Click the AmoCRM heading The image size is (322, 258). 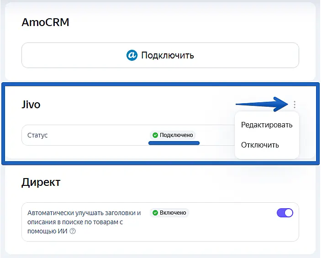tap(45, 22)
